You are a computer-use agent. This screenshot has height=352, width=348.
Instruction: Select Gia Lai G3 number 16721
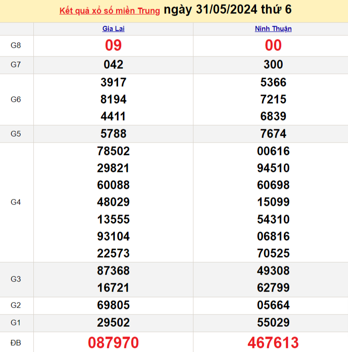point(113,288)
